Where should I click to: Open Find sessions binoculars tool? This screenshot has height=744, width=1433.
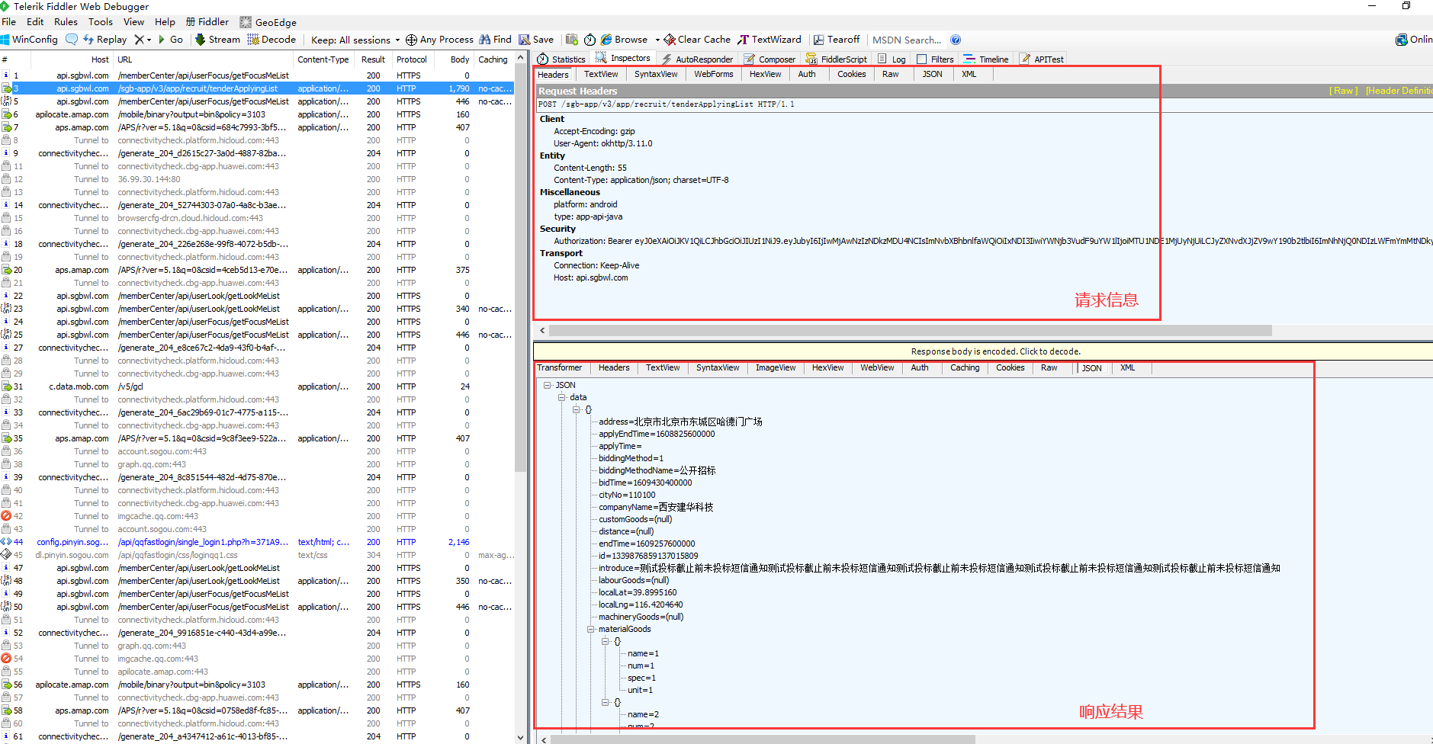pyautogui.click(x=495, y=40)
